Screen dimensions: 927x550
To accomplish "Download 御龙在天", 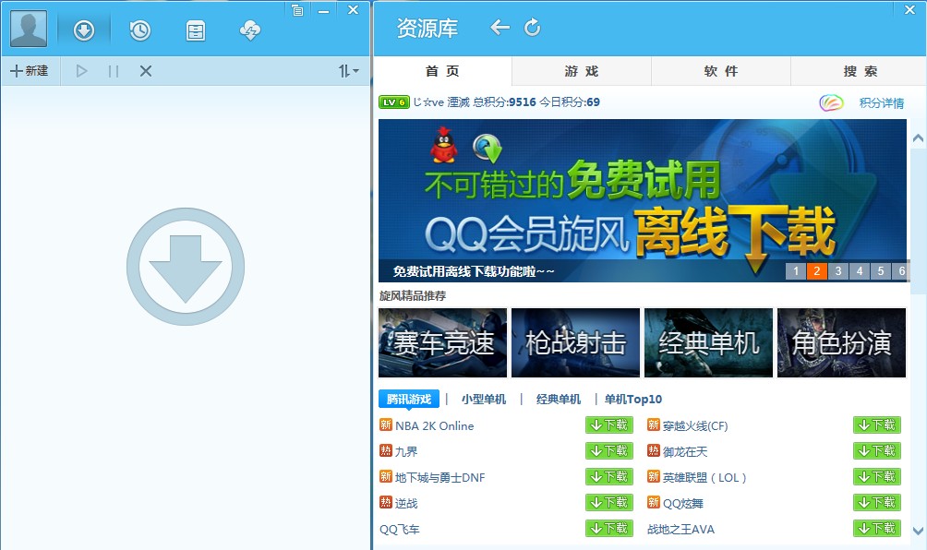I will pos(877,451).
